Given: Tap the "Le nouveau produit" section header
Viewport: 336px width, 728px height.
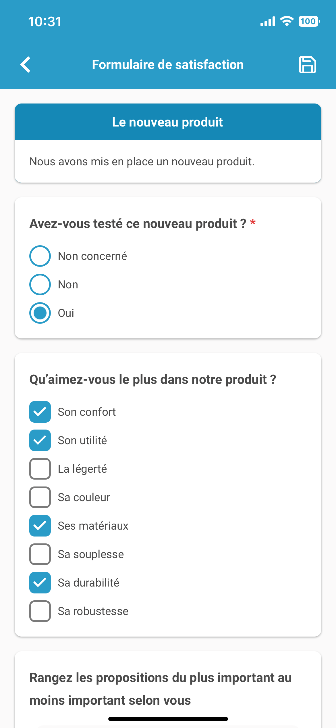Looking at the screenshot, I should [168, 122].
